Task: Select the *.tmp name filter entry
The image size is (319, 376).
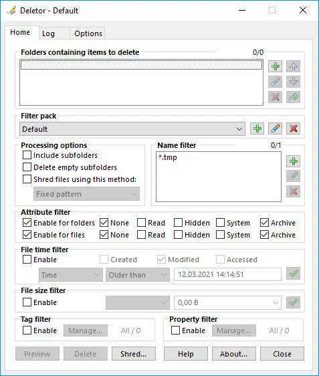Action: point(168,157)
